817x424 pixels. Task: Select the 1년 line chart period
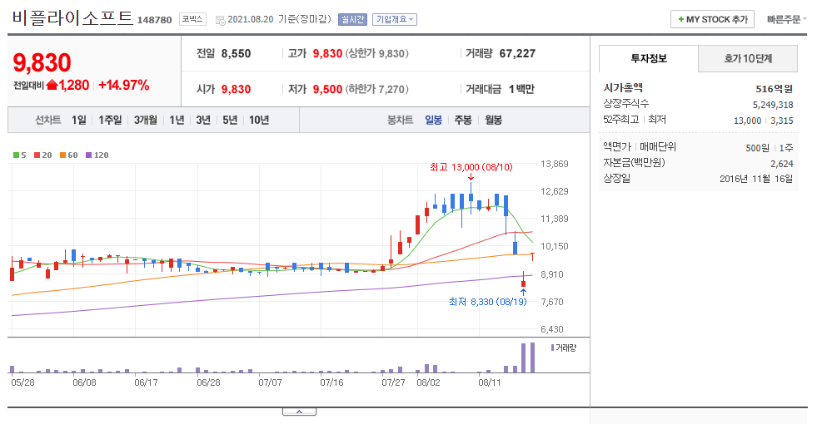tap(177, 121)
